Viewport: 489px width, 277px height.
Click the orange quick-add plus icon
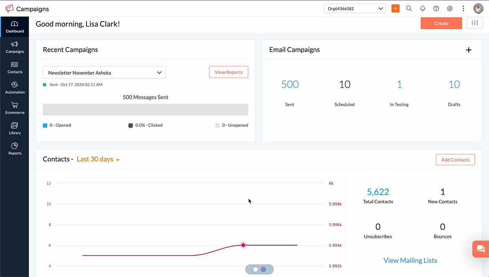point(395,8)
